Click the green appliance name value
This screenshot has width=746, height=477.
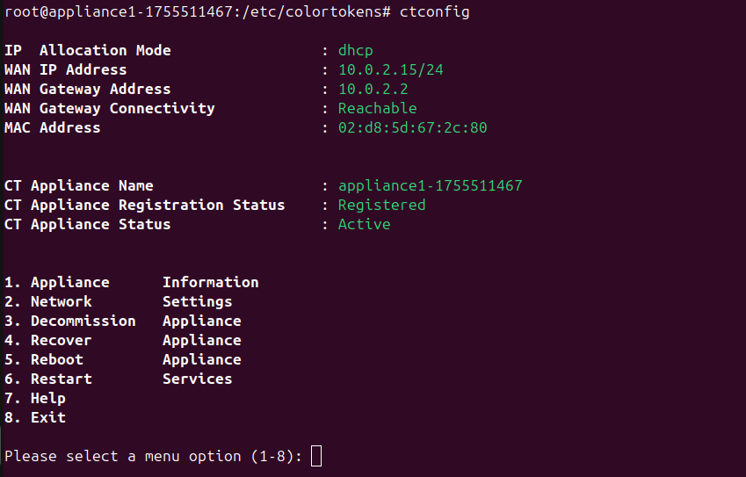[x=430, y=185]
